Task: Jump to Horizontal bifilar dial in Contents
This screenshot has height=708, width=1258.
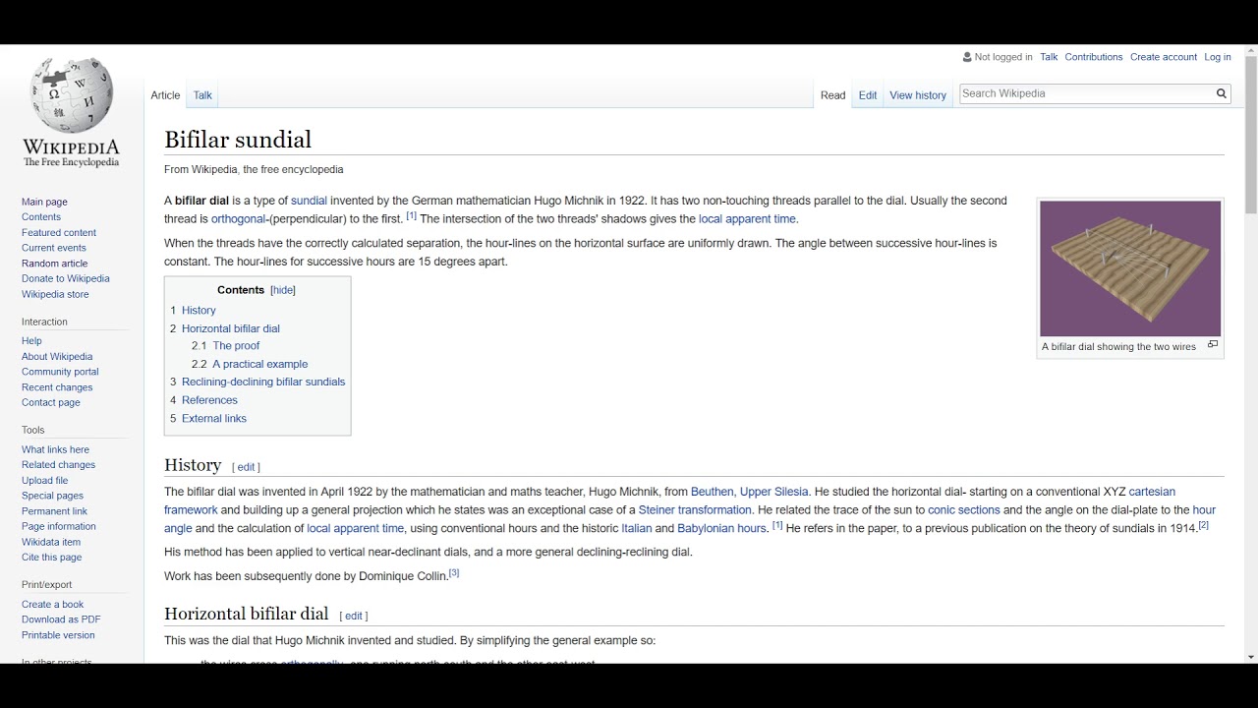Action: click(x=231, y=328)
